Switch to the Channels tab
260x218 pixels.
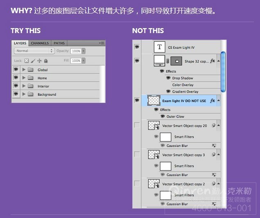coord(40,43)
